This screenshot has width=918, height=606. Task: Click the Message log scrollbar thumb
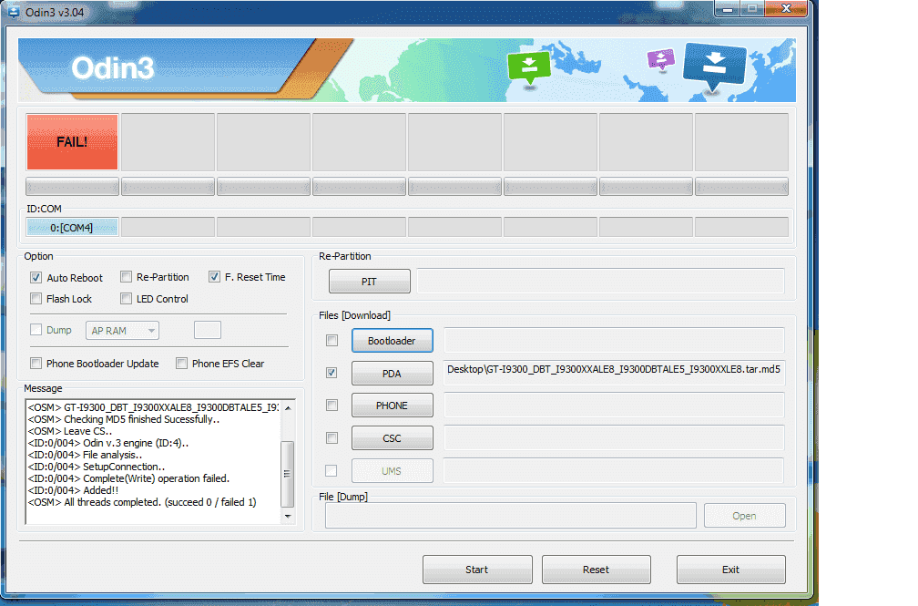[288, 474]
